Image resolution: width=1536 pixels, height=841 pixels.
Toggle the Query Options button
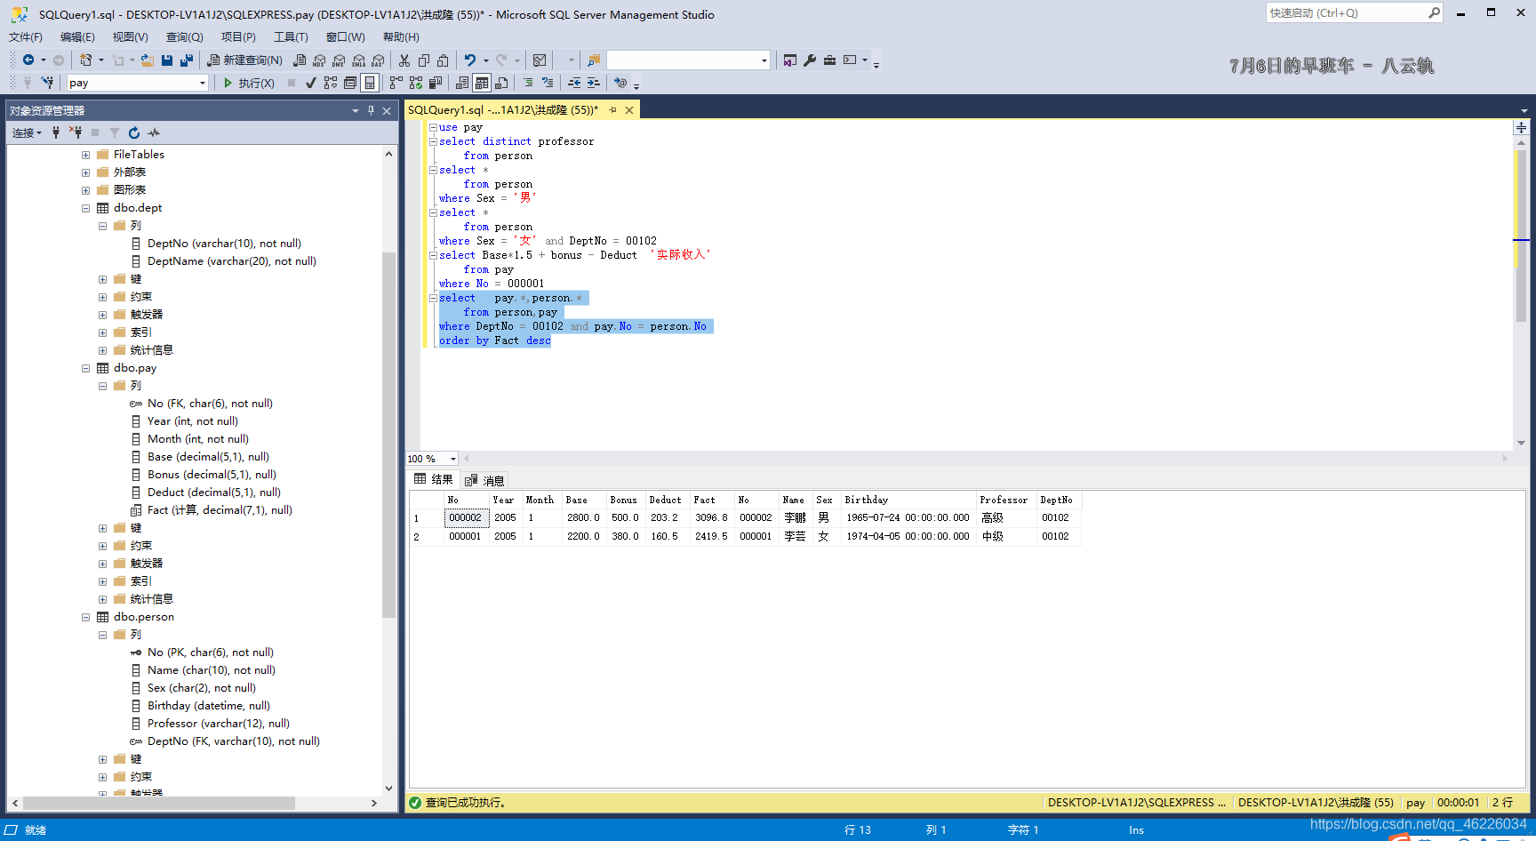pos(350,83)
